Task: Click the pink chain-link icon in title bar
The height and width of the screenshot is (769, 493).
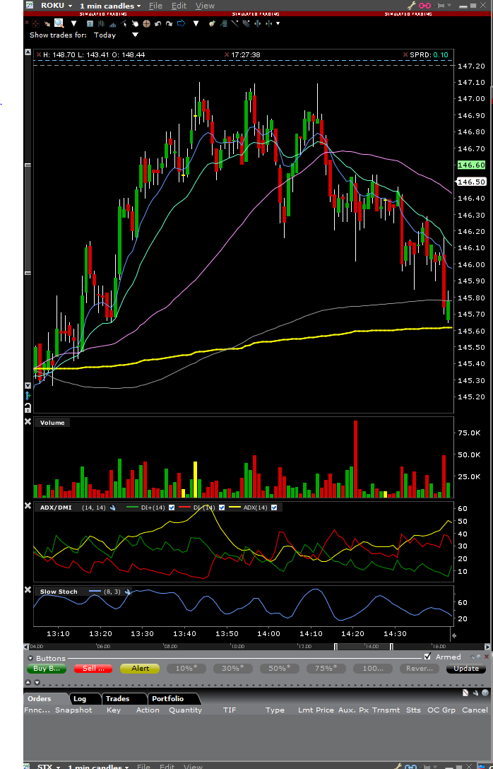Action: coord(424,6)
